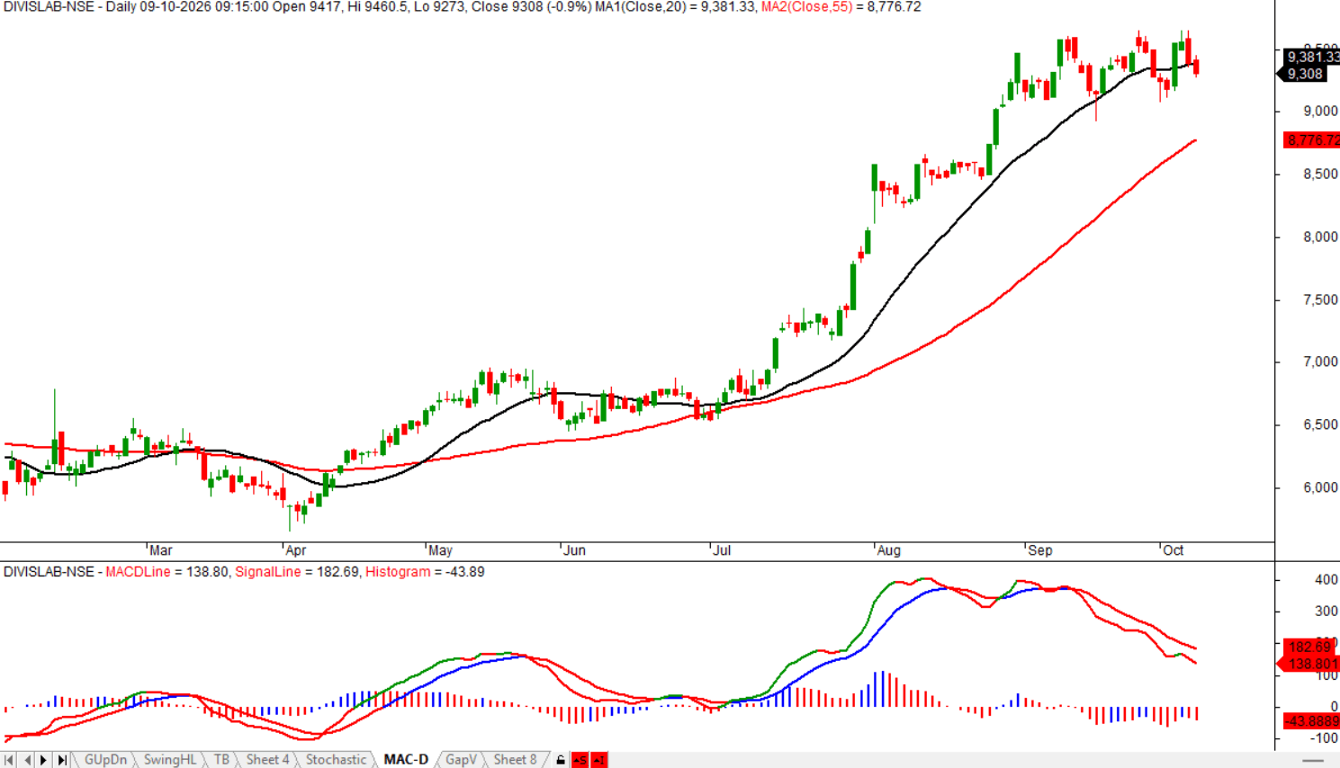Toggle the symbol lock padlock icon
Image resolution: width=1340 pixels, height=768 pixels.
coord(561,760)
